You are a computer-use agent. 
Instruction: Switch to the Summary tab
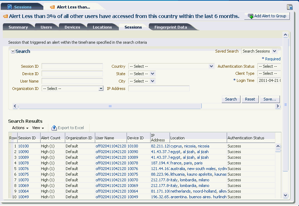[x=18, y=26]
